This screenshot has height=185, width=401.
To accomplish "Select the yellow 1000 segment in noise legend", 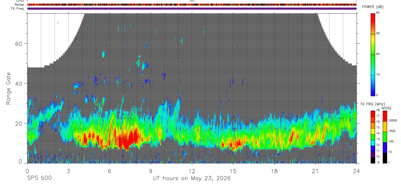I will (x=384, y=126).
